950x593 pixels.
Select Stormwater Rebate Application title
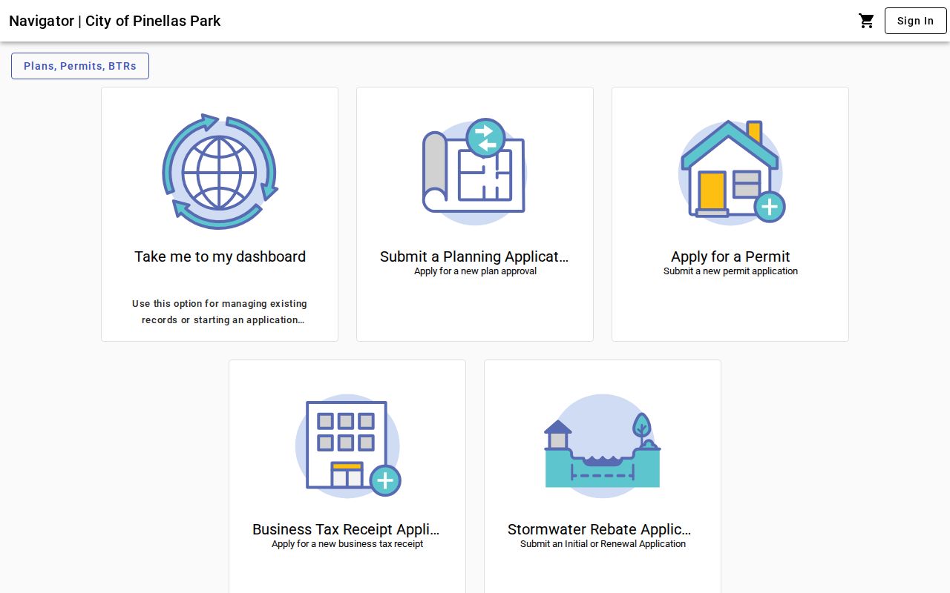pyautogui.click(x=600, y=529)
